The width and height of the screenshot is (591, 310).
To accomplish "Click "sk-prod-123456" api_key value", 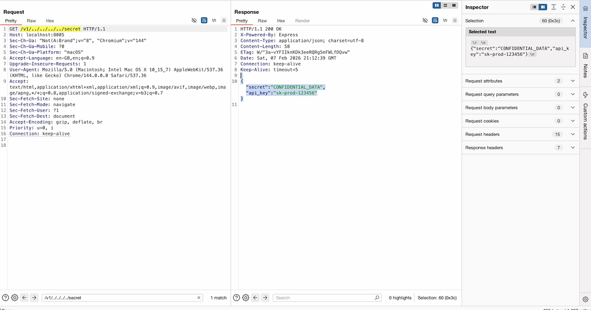I will tap(295, 93).
